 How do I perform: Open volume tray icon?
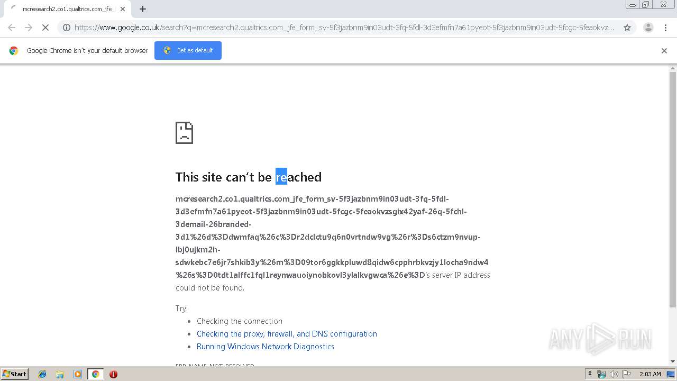click(614, 374)
